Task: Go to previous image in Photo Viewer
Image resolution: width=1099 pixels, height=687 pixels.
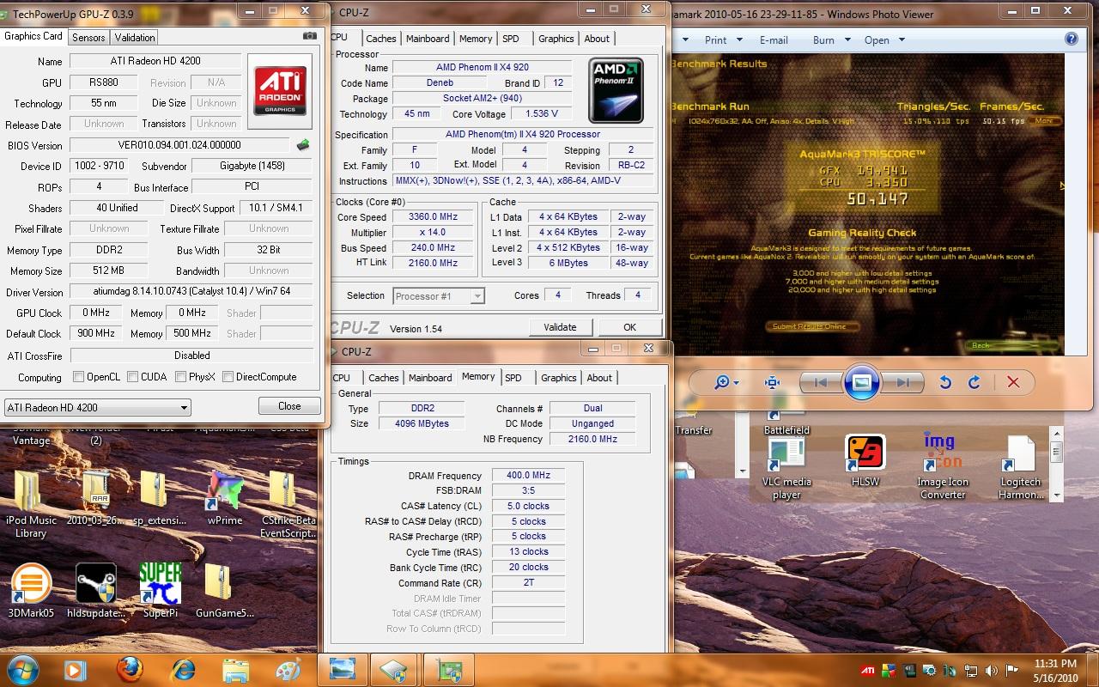Action: pos(820,382)
